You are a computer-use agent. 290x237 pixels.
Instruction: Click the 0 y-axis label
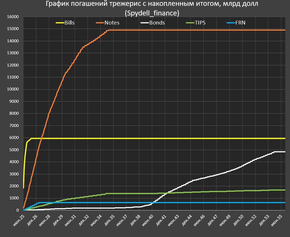coord(18,210)
